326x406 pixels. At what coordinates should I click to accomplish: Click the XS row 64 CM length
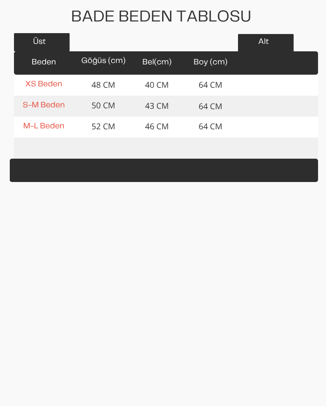point(211,85)
